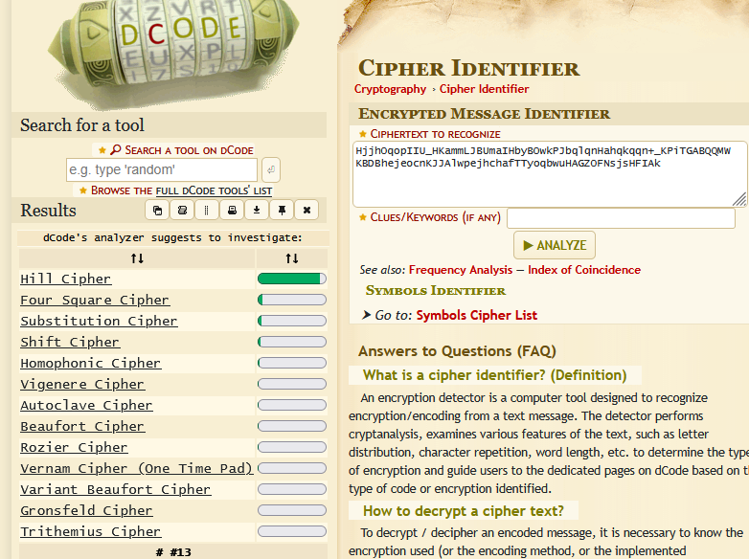749x559 pixels.
Task: Click the dotted column separator results icon
Action: (x=207, y=210)
